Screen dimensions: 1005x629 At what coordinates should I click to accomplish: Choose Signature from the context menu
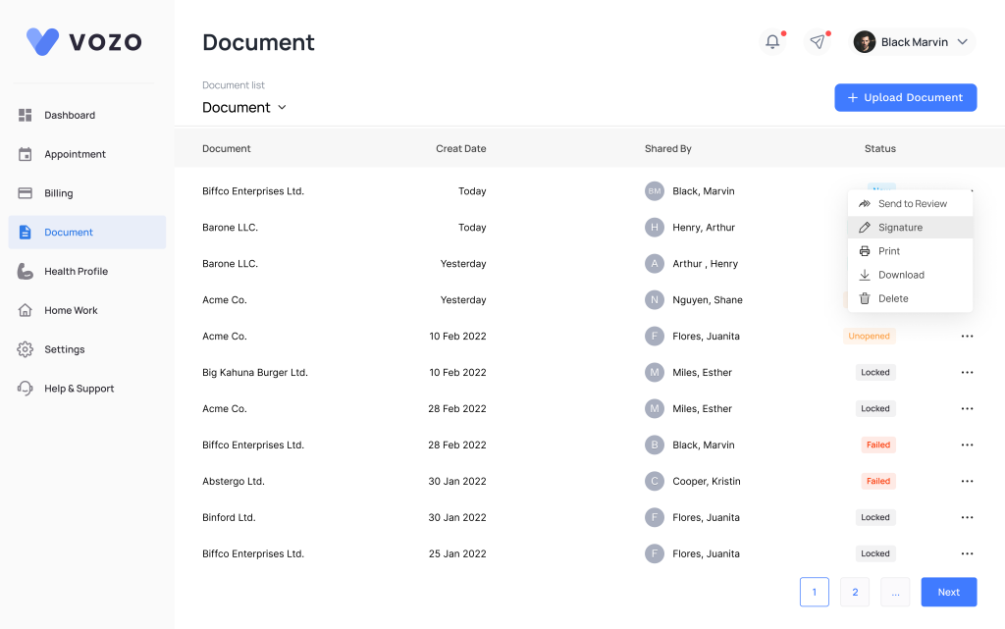[900, 228]
